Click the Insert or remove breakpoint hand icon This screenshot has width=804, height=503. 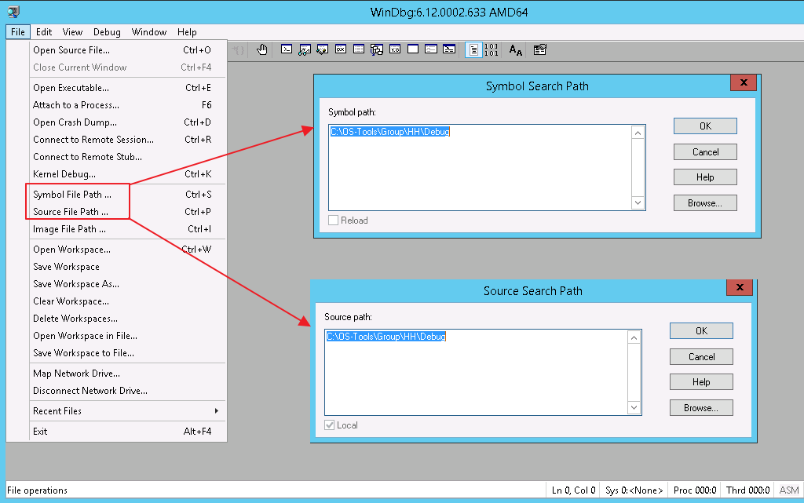coord(262,49)
